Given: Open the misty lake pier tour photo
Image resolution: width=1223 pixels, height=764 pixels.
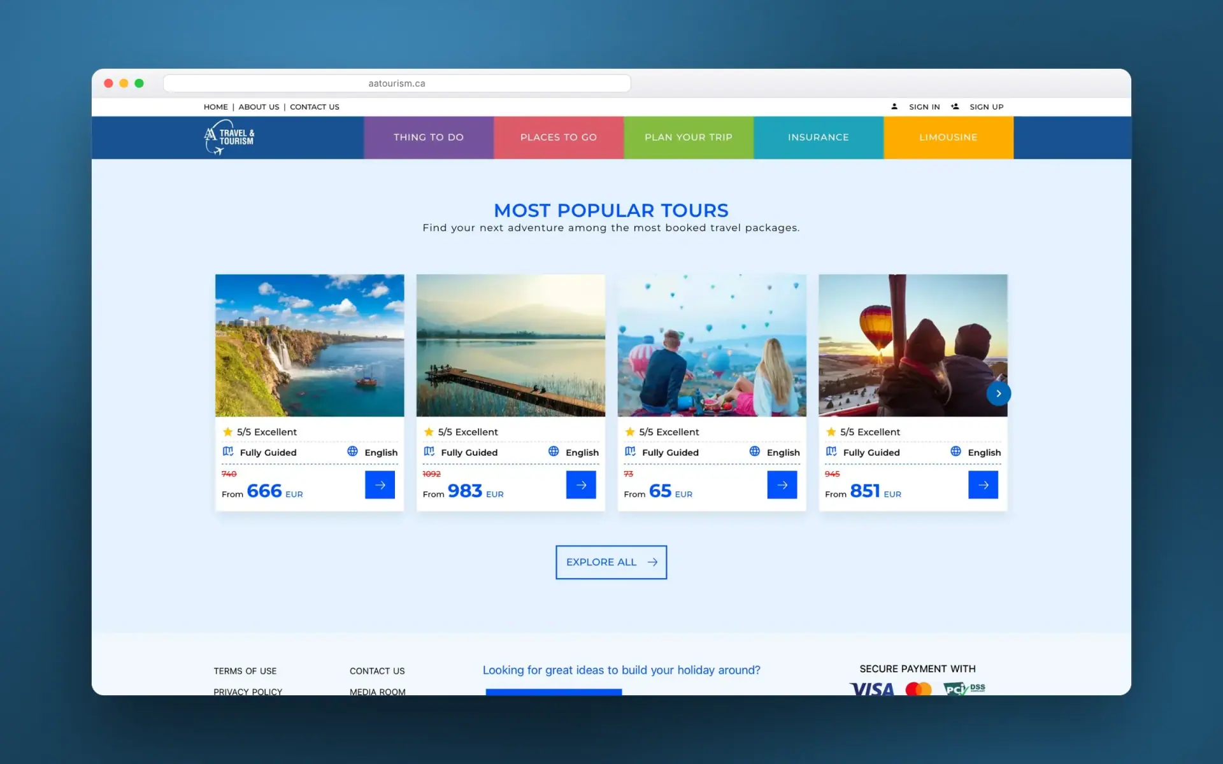Looking at the screenshot, I should tap(511, 345).
